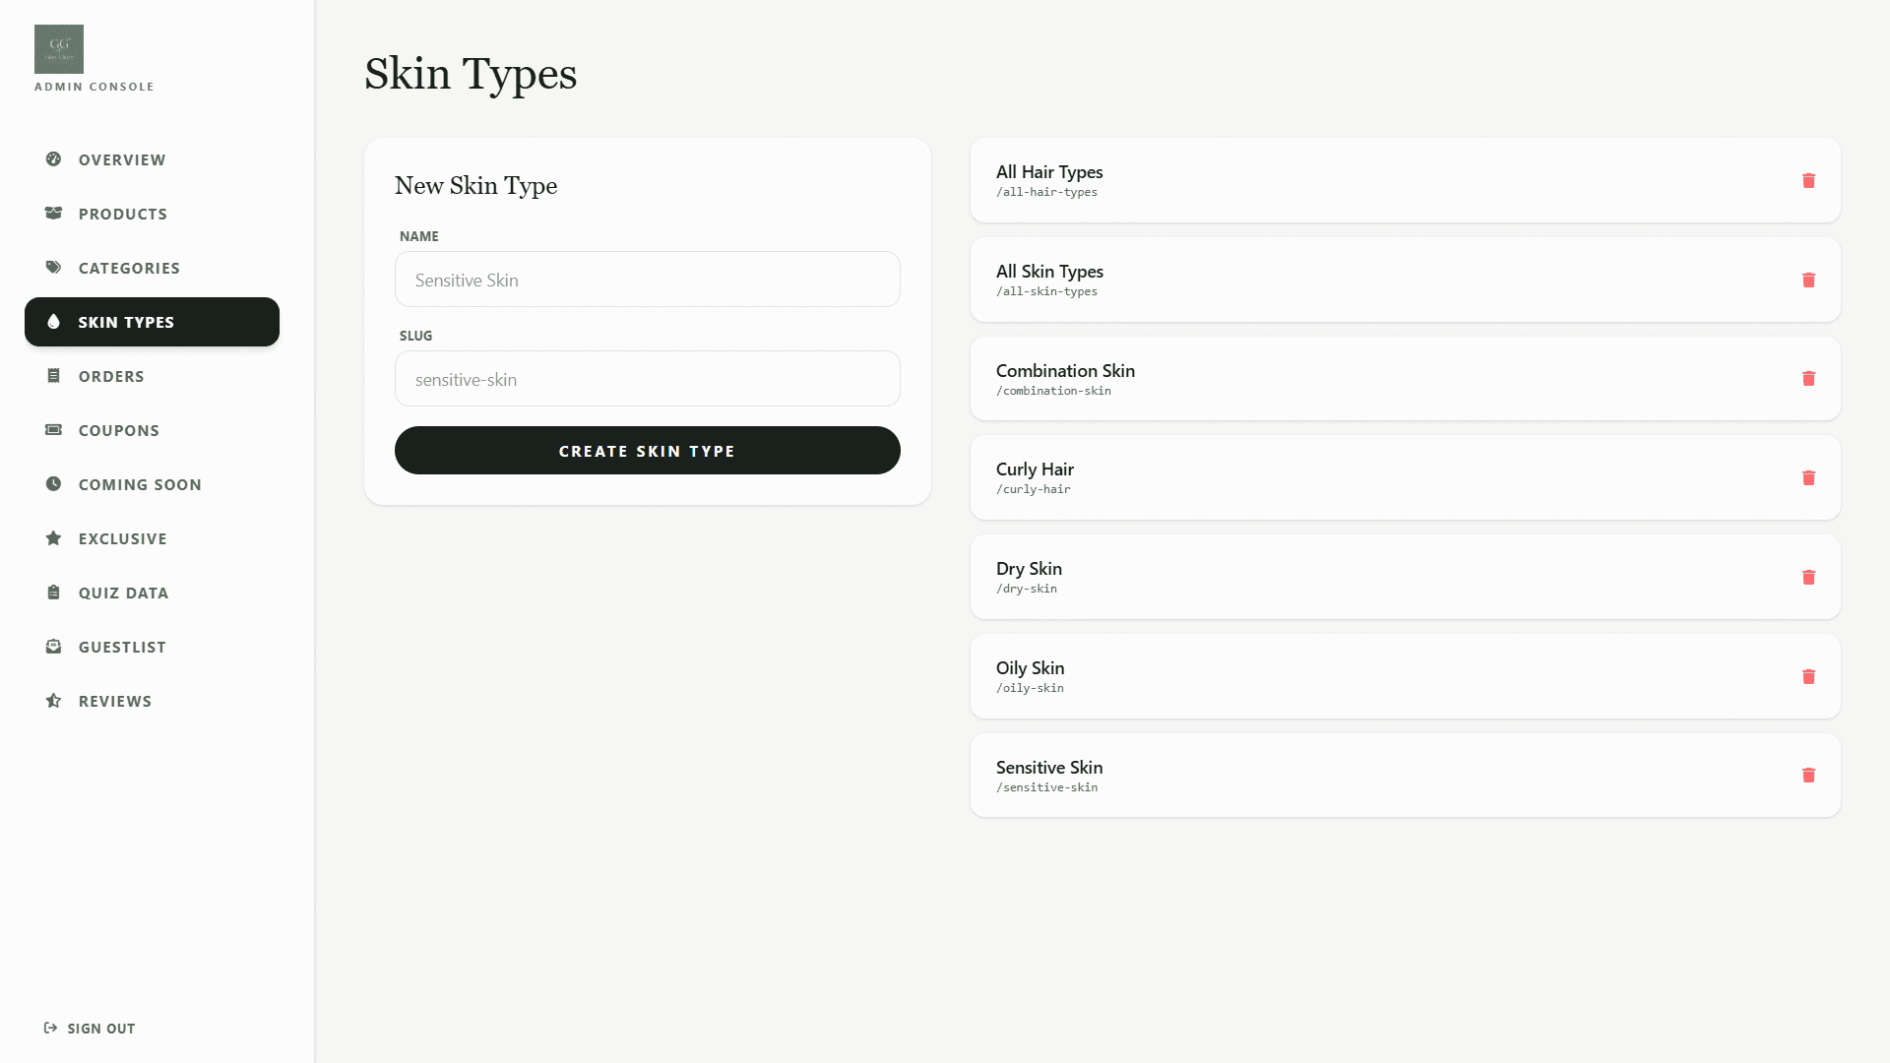
Task: Open the Categories page
Action: pyautogui.click(x=152, y=268)
